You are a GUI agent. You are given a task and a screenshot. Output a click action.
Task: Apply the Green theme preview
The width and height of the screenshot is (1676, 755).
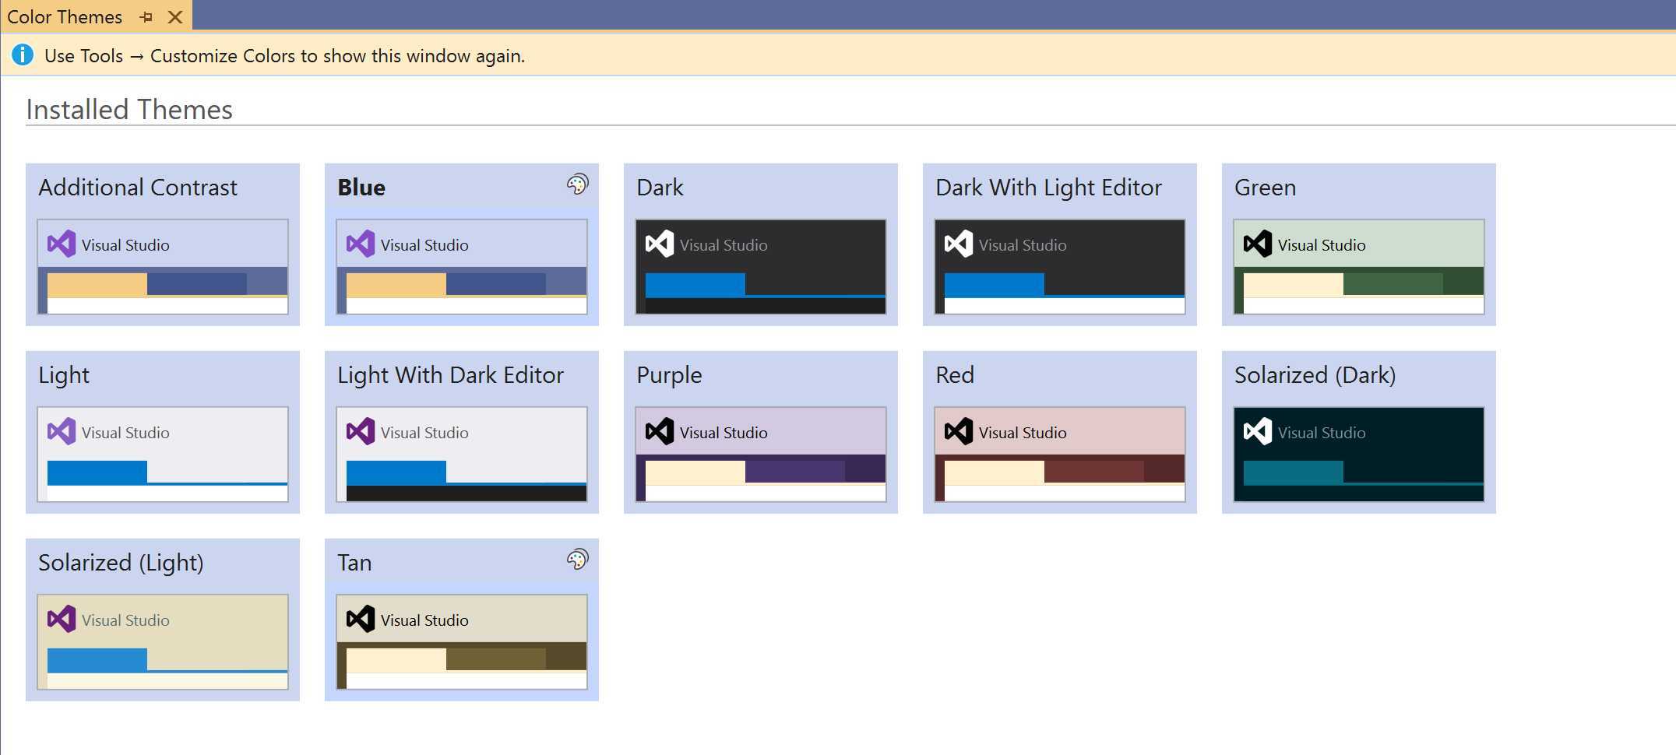tap(1359, 267)
